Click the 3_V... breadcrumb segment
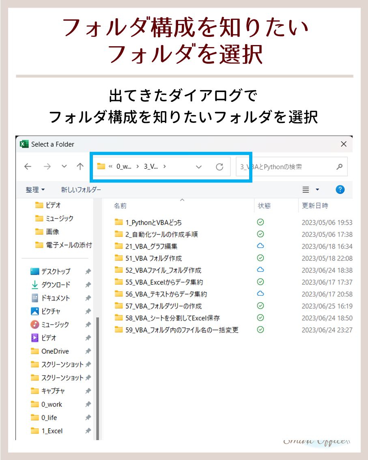The height and width of the screenshot is (460, 368). coord(151,167)
